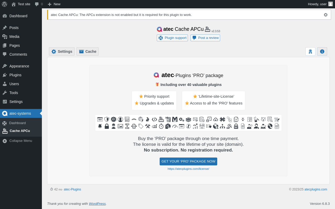
Task: Open the New content menu
Action: [x=54, y=4]
